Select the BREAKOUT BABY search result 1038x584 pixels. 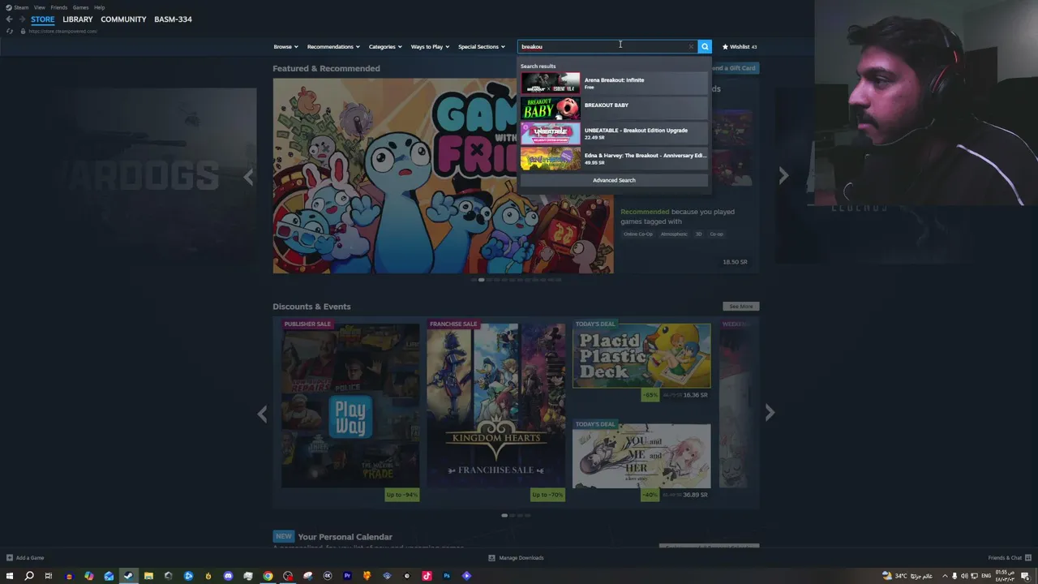[x=614, y=108]
